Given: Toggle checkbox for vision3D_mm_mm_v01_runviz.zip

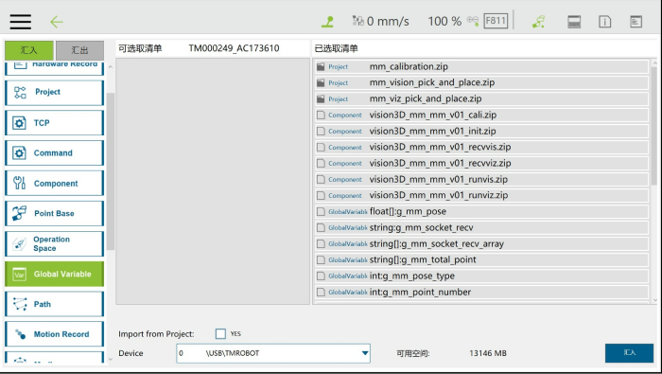Looking at the screenshot, I should click(321, 195).
